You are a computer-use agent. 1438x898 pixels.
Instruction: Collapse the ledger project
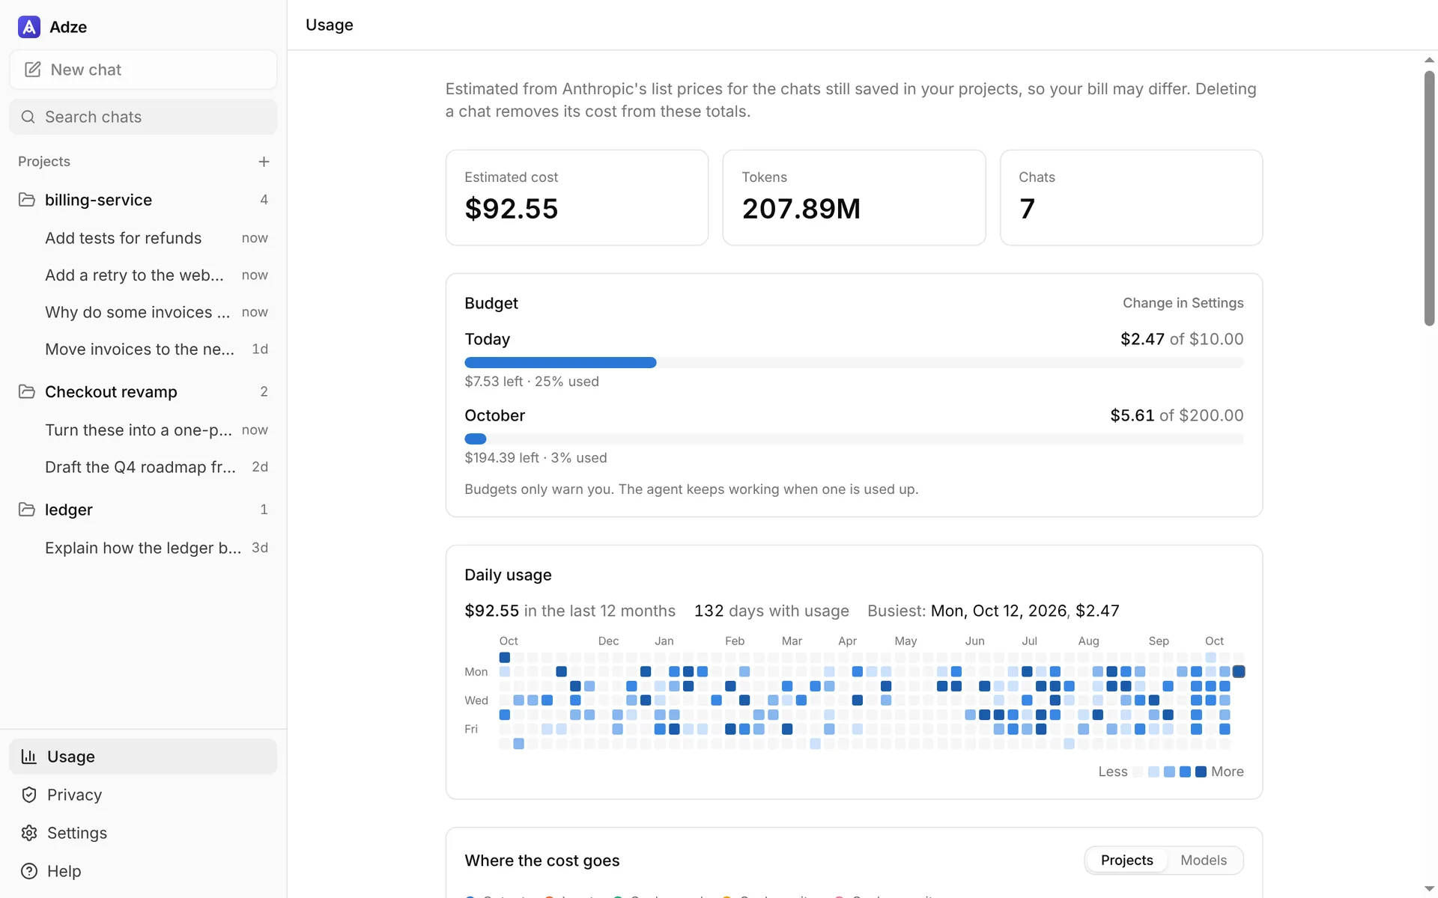[x=143, y=510]
